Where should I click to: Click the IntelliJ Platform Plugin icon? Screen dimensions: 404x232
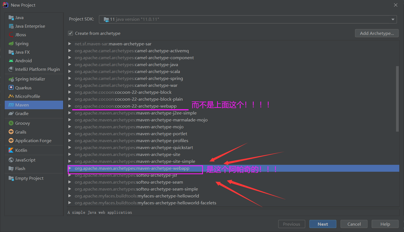coord(11,69)
